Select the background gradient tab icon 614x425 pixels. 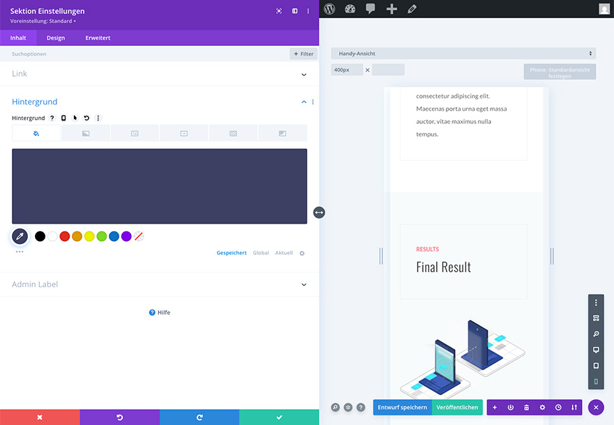tap(86, 133)
